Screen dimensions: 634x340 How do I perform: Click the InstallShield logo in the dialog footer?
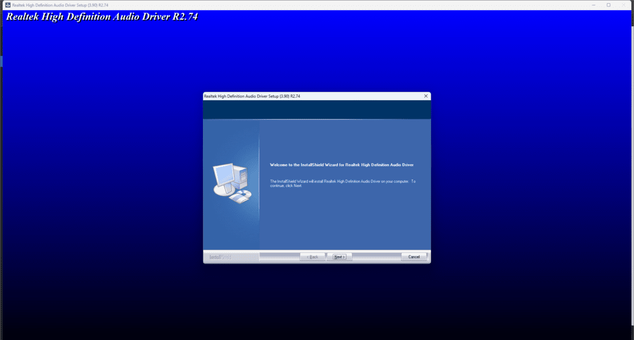tap(220, 257)
